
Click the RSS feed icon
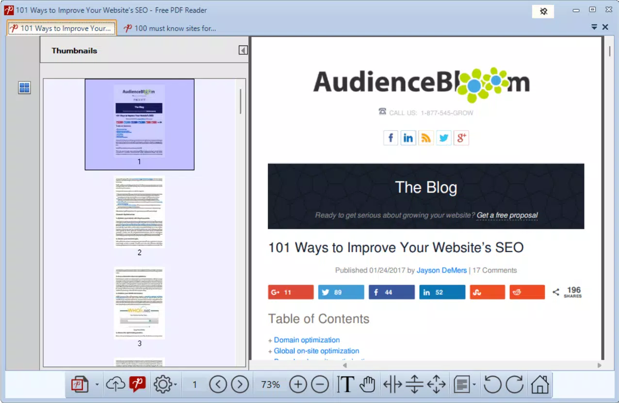[x=426, y=138]
